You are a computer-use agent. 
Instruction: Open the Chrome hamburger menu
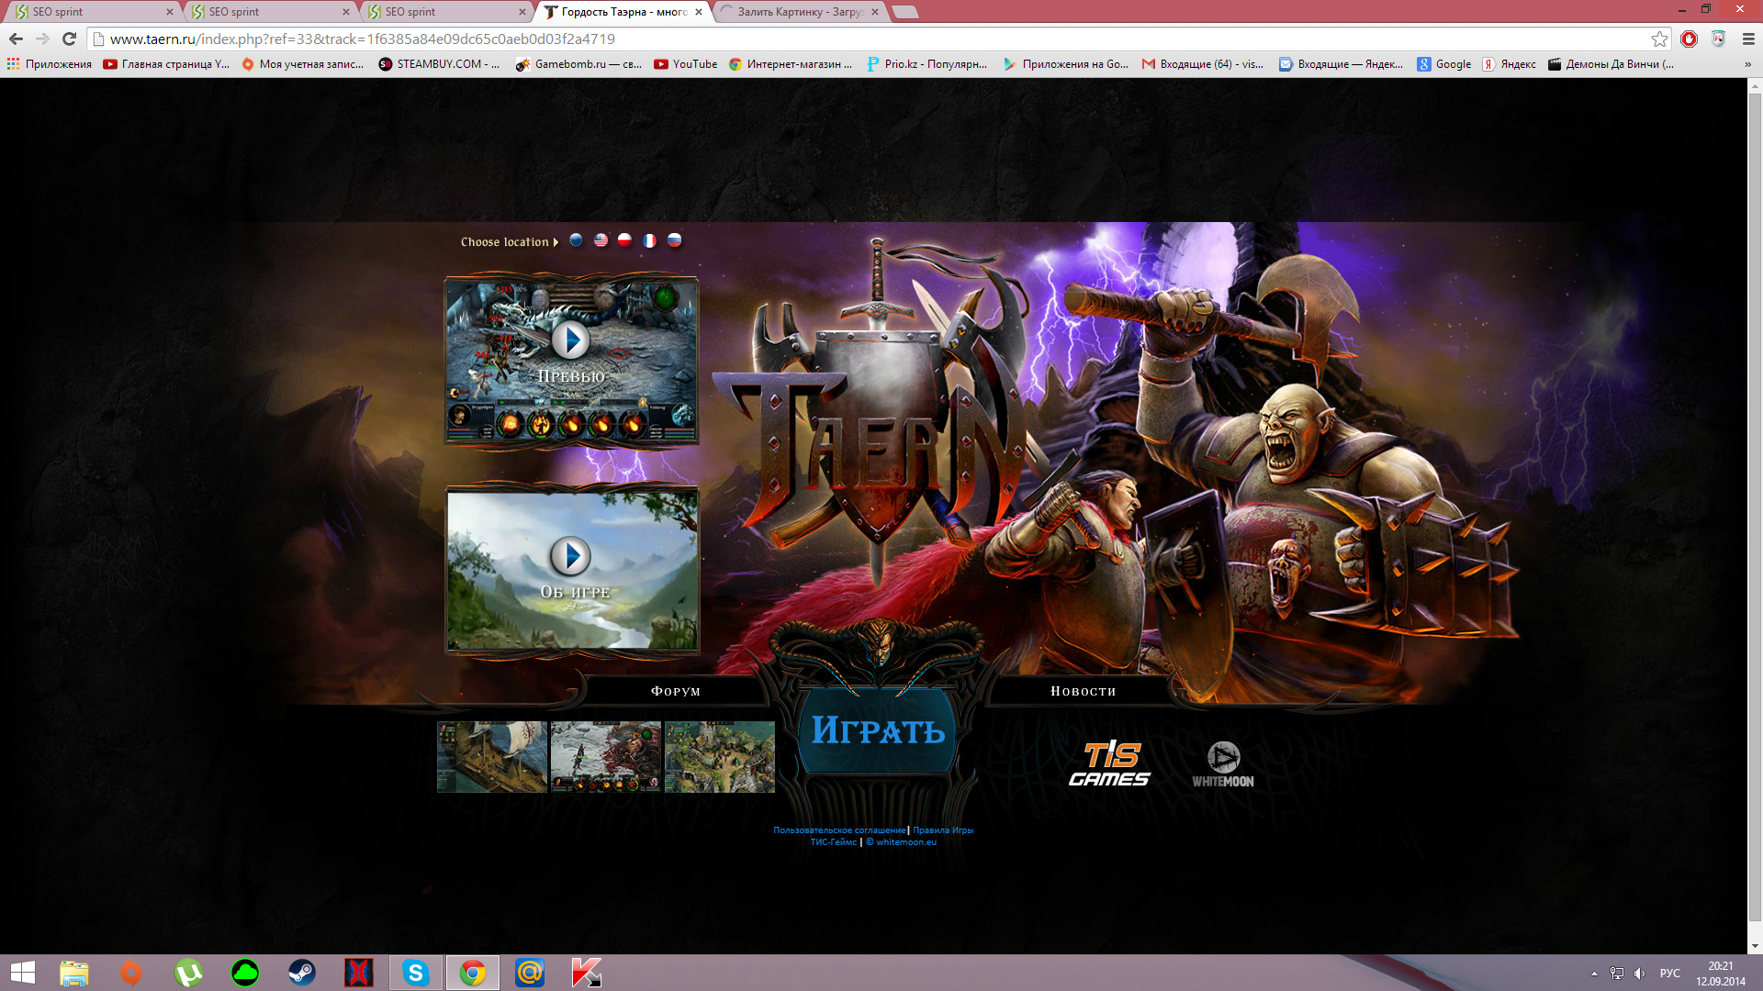pyautogui.click(x=1748, y=39)
